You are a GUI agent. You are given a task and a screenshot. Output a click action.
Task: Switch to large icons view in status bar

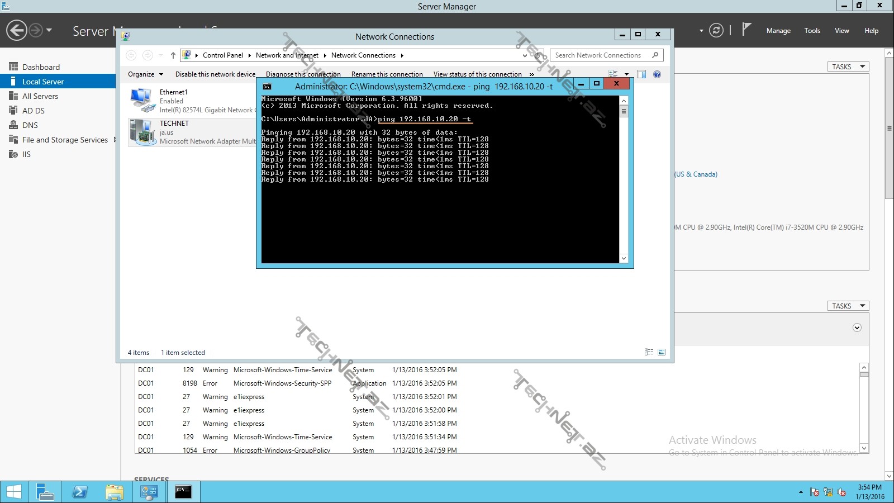click(662, 352)
